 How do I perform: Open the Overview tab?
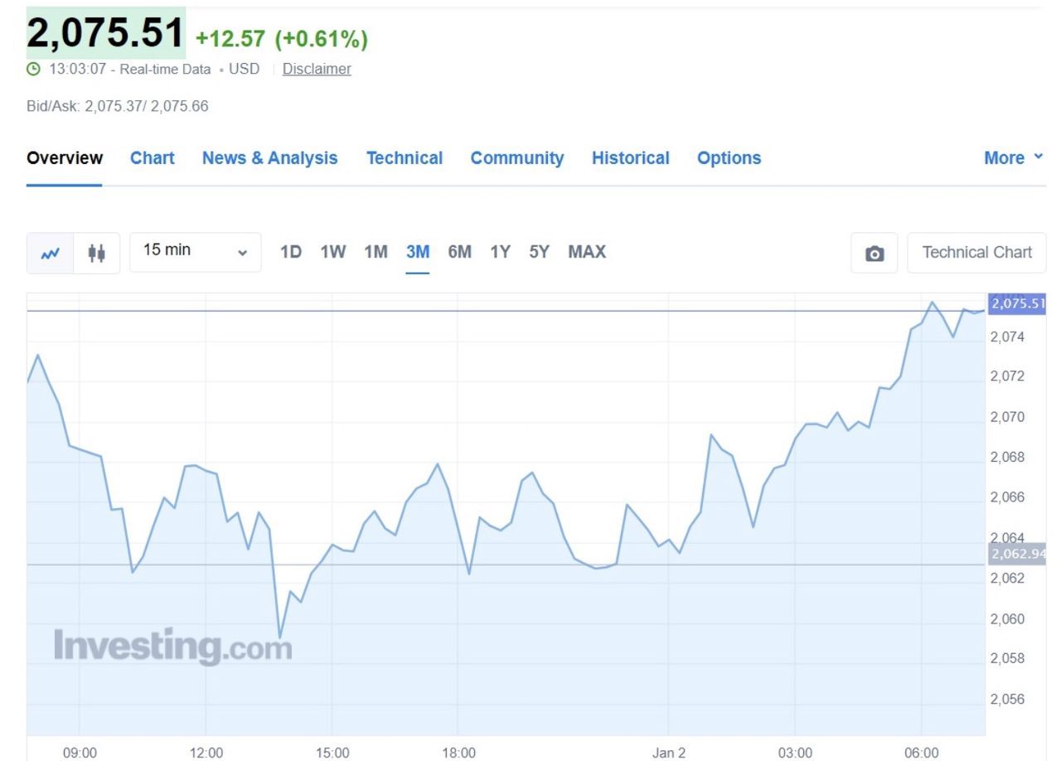click(x=65, y=158)
